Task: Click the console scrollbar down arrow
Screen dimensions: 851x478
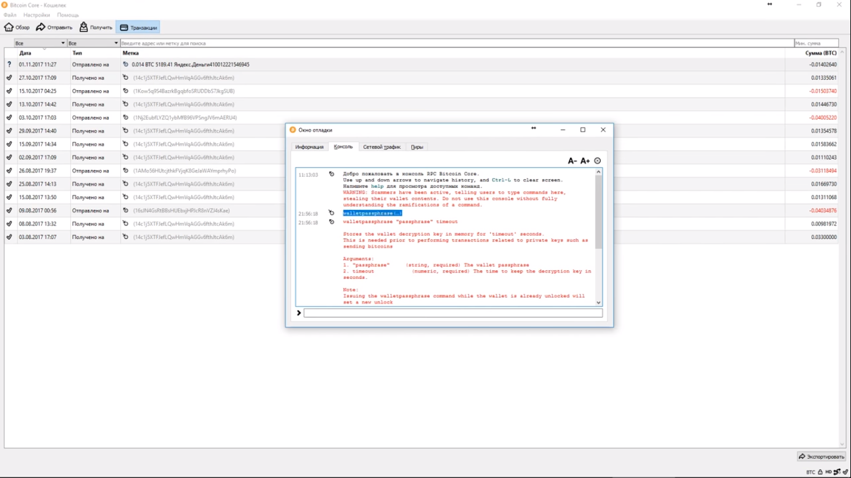Action: click(599, 302)
